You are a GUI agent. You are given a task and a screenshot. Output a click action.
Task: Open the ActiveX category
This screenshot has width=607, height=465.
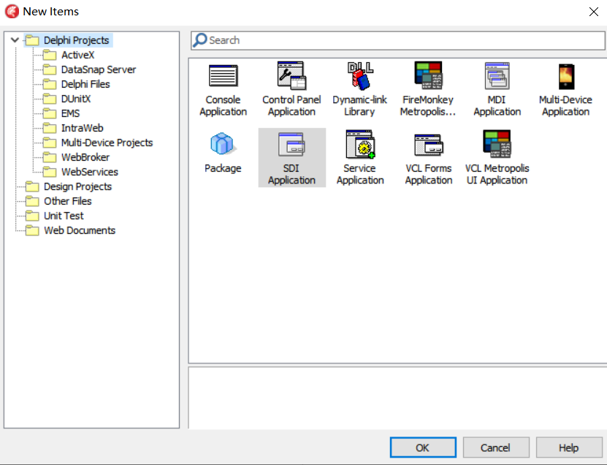coord(69,55)
